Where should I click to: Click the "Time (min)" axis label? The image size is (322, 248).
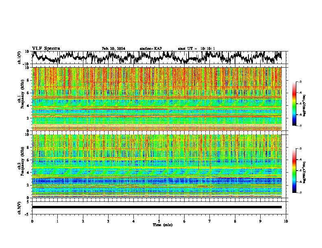[x=163, y=225]
